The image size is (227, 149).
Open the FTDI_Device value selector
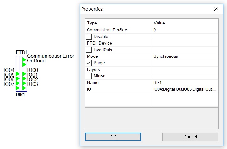185,43
